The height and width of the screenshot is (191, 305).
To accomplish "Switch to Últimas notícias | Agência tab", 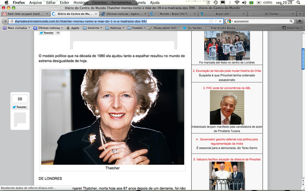I will [x=124, y=14].
